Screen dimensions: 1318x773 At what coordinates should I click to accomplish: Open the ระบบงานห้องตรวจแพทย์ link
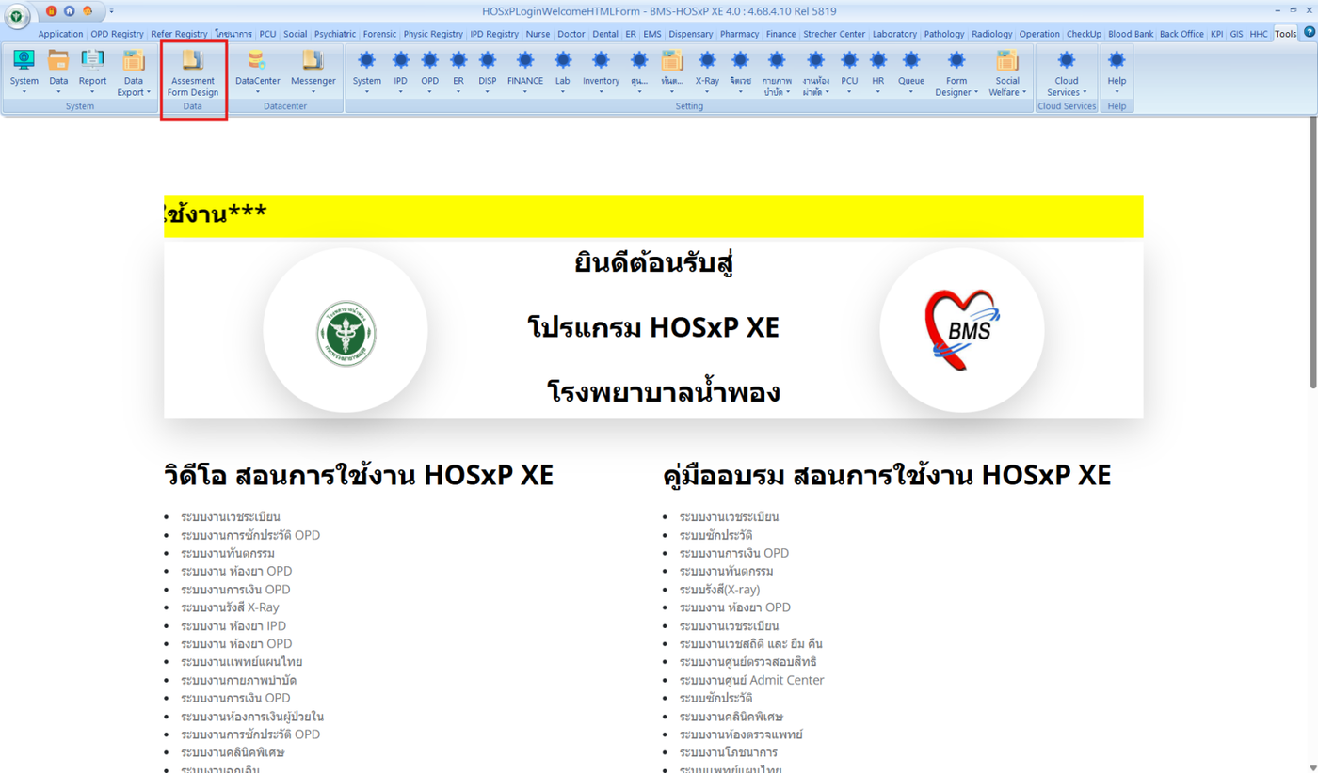(x=741, y=734)
